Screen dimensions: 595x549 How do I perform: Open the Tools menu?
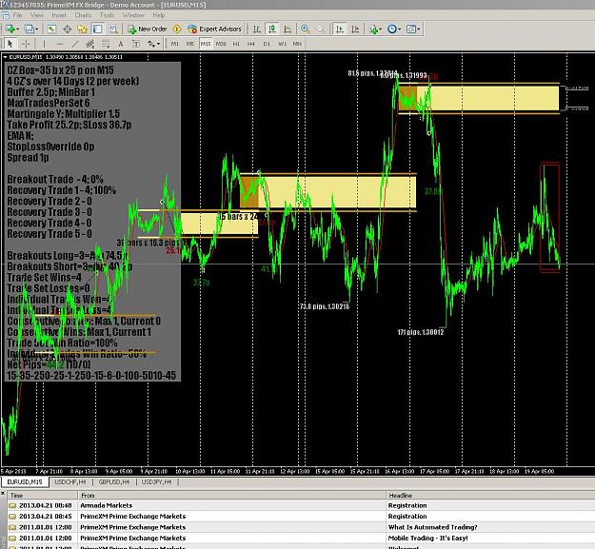[107, 15]
